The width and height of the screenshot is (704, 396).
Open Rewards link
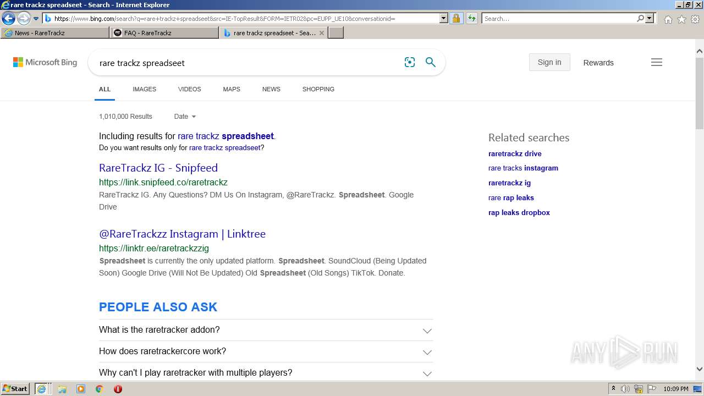(598, 63)
